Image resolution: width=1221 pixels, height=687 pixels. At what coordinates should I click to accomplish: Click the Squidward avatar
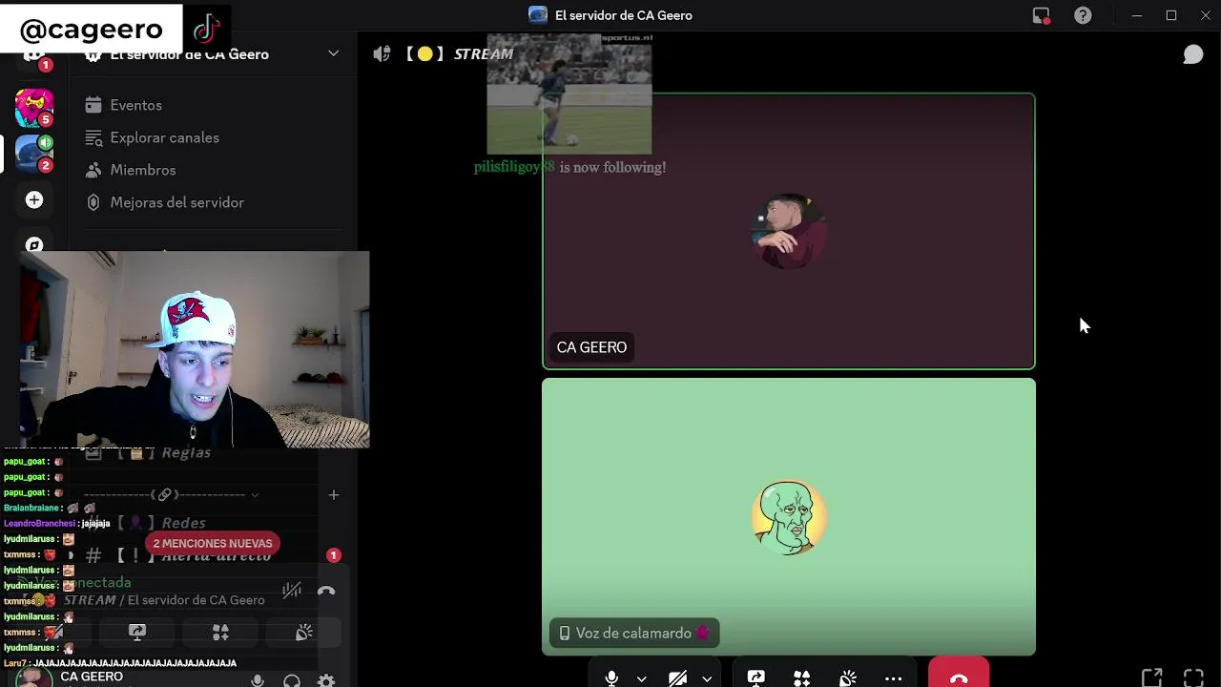pyautogui.click(x=789, y=517)
